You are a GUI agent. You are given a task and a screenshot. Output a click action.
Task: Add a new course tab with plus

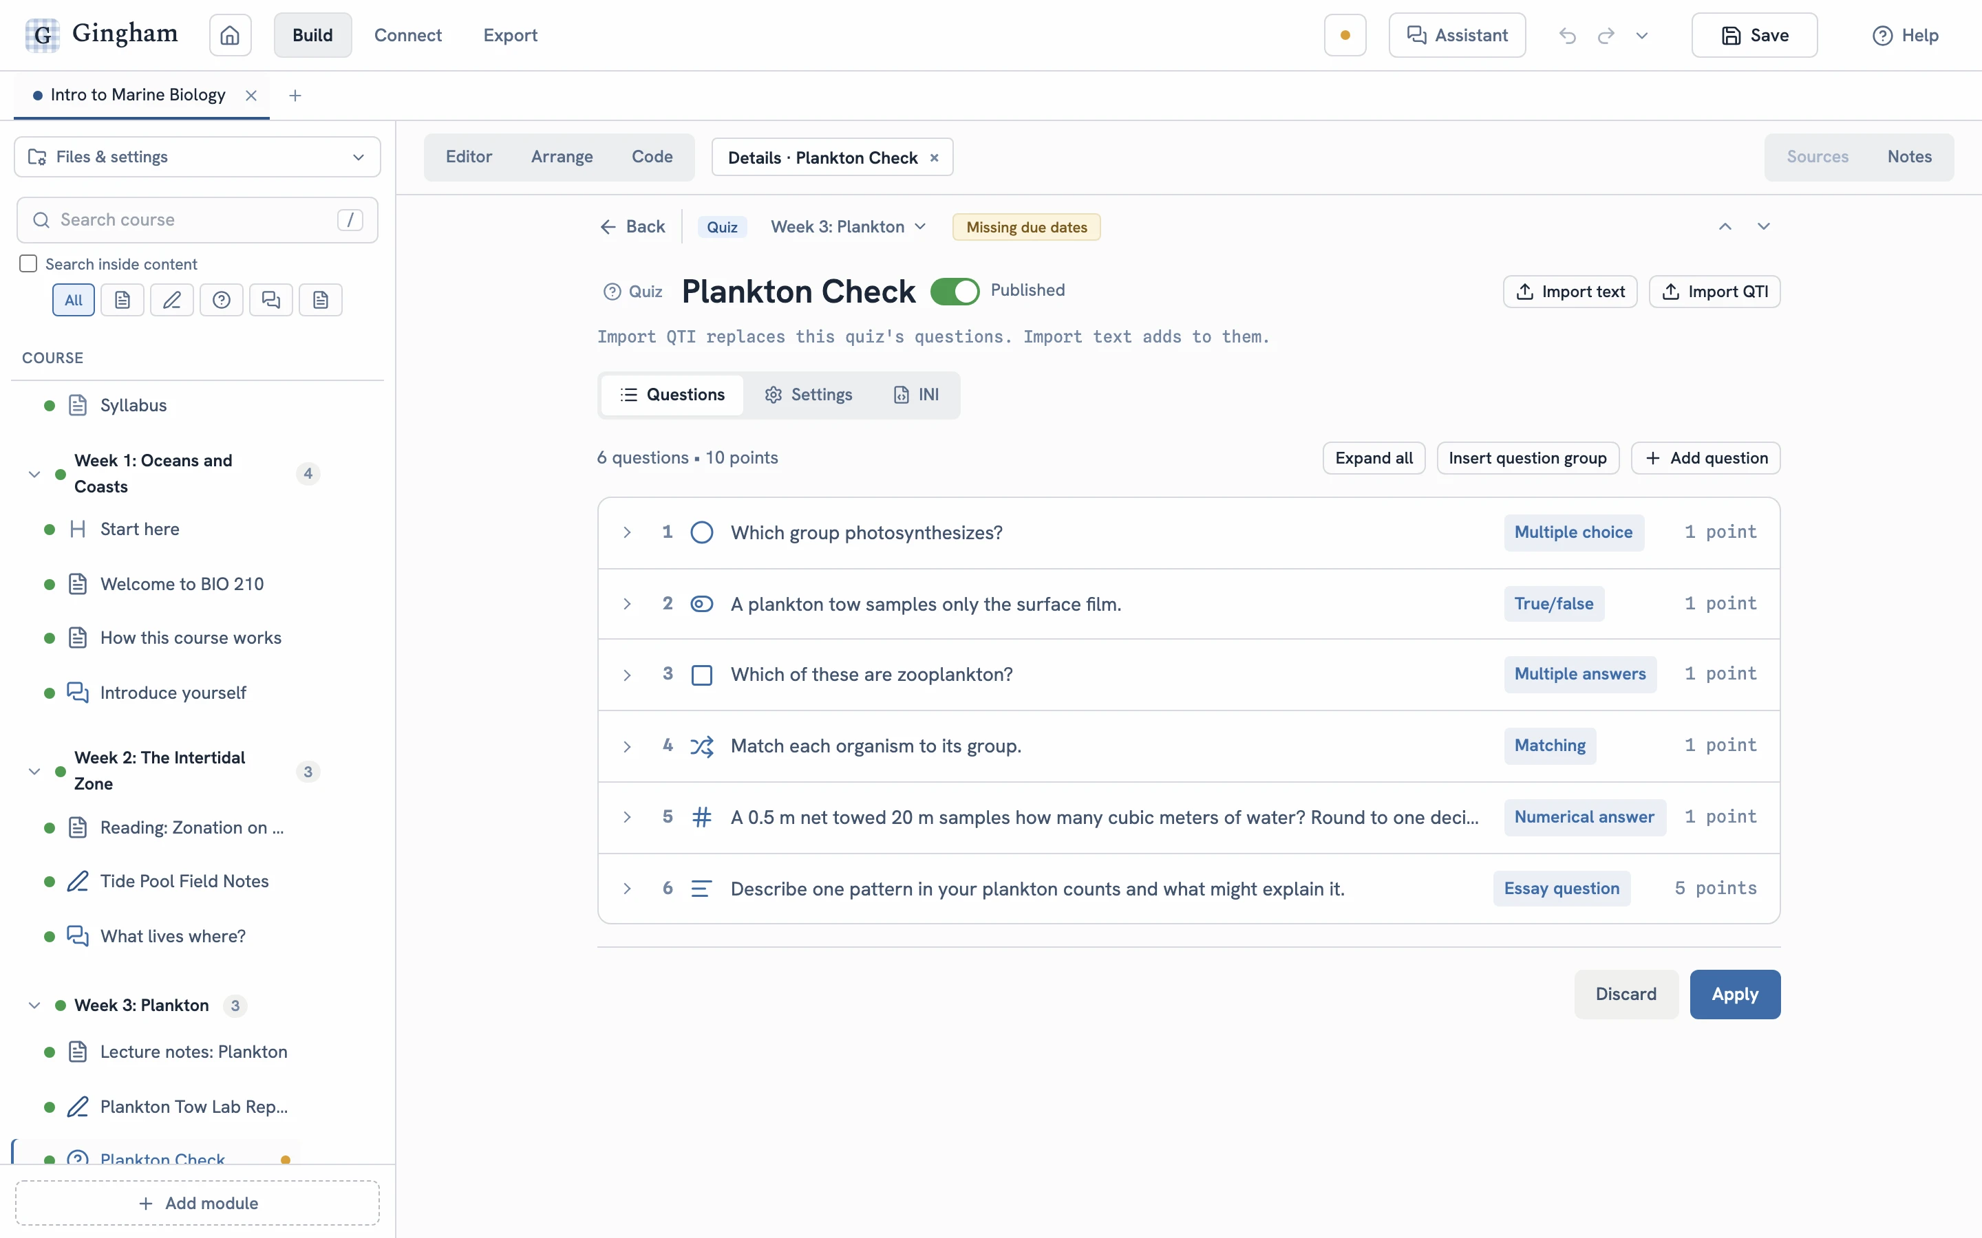point(295,96)
